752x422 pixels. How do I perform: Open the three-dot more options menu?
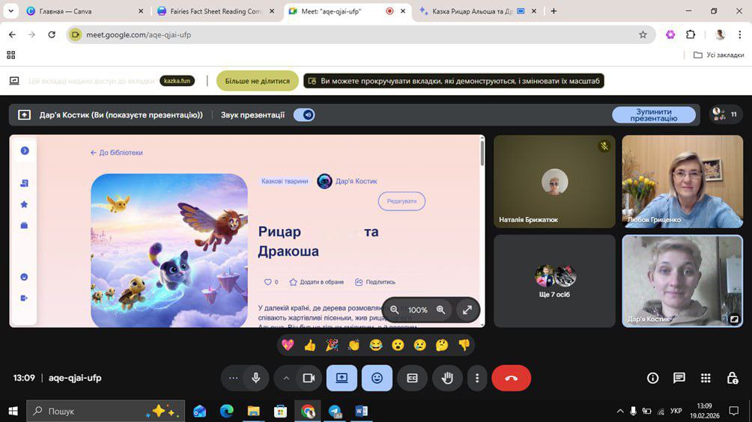(x=477, y=379)
